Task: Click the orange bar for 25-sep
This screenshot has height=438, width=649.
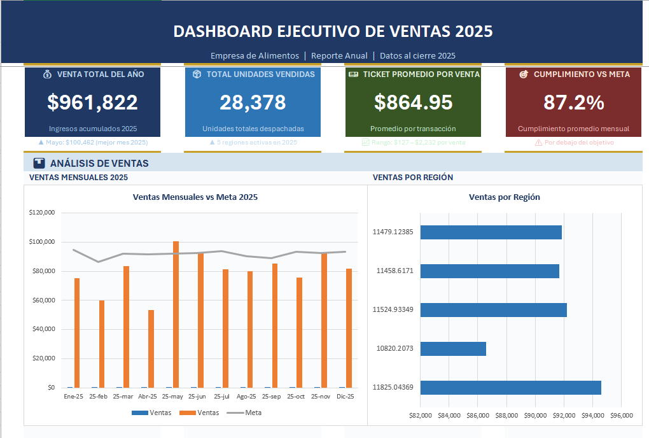Action: pyautogui.click(x=275, y=326)
